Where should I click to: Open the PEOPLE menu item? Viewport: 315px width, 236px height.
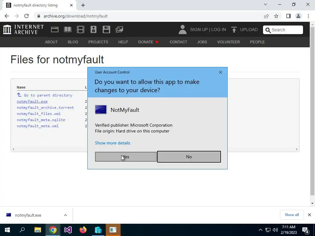[x=257, y=42]
